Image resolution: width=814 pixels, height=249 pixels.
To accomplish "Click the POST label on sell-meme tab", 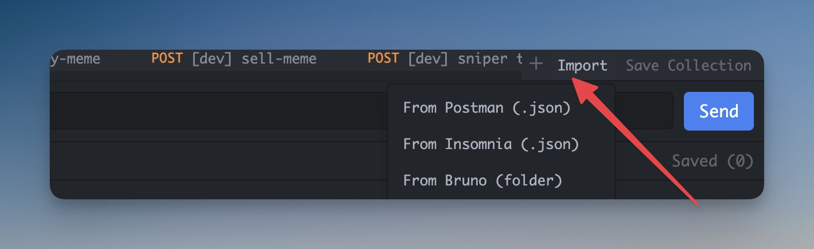I will [x=167, y=58].
